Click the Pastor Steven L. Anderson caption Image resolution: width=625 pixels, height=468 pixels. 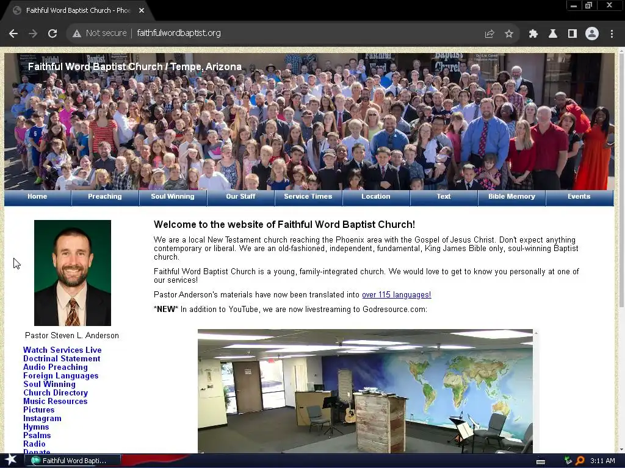tap(72, 336)
